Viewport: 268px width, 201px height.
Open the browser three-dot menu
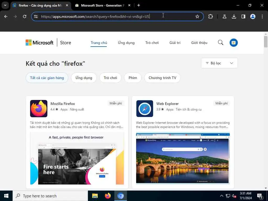point(262,16)
